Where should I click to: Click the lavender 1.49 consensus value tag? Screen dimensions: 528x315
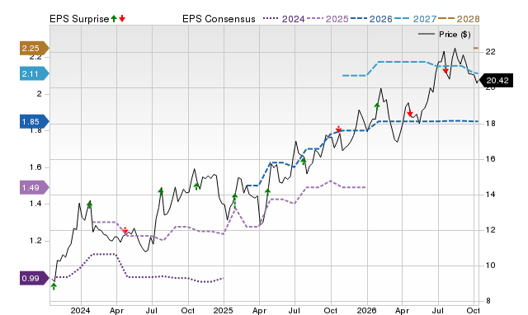coord(34,187)
